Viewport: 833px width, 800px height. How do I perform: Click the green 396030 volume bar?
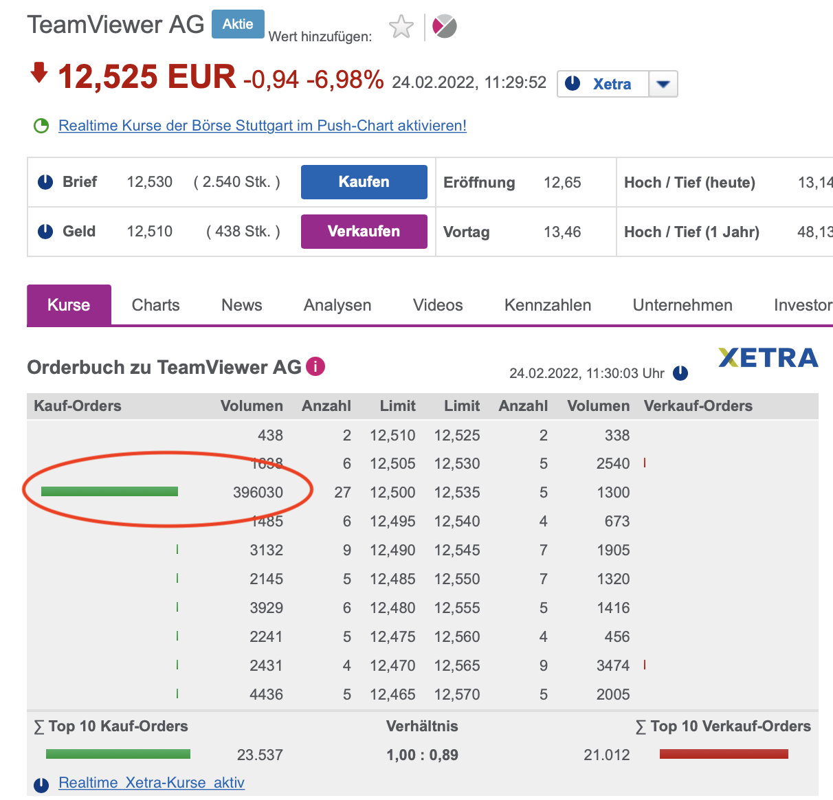click(109, 491)
